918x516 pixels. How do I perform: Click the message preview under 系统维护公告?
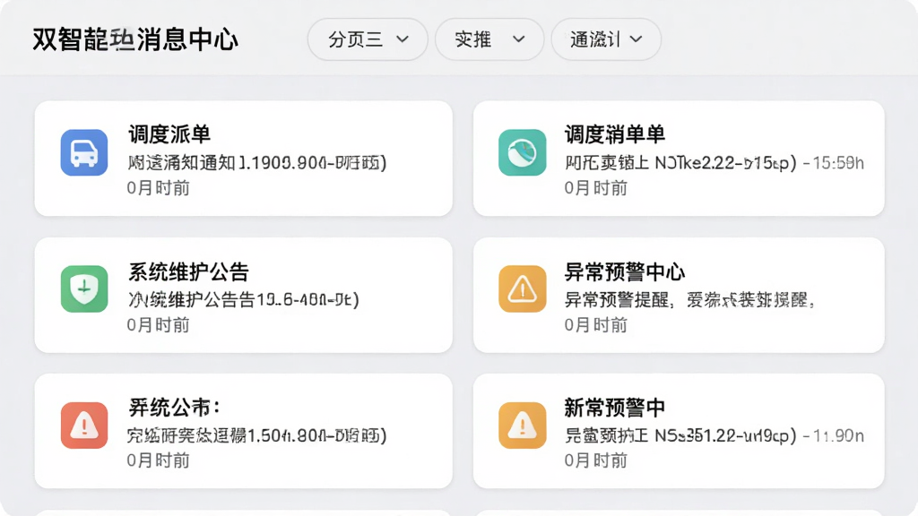click(244, 299)
